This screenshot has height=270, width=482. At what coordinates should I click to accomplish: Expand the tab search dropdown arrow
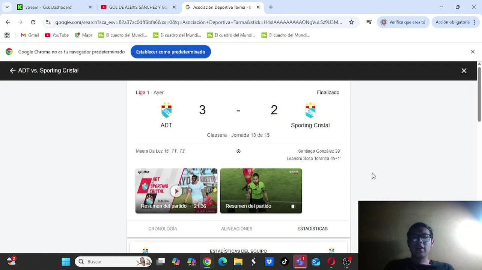point(7,7)
